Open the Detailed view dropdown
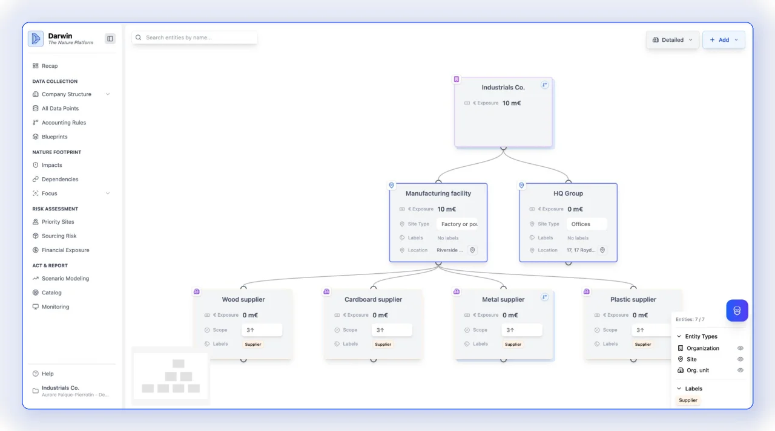Screen dimensions: 775x431 (x=672, y=39)
